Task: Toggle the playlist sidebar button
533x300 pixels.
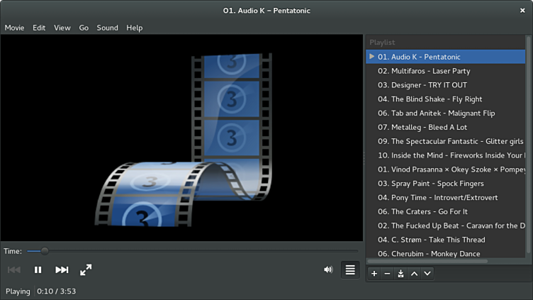Action: pos(349,270)
